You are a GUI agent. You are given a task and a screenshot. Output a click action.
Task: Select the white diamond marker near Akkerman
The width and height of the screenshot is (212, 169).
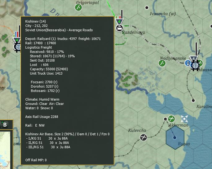[184, 119]
